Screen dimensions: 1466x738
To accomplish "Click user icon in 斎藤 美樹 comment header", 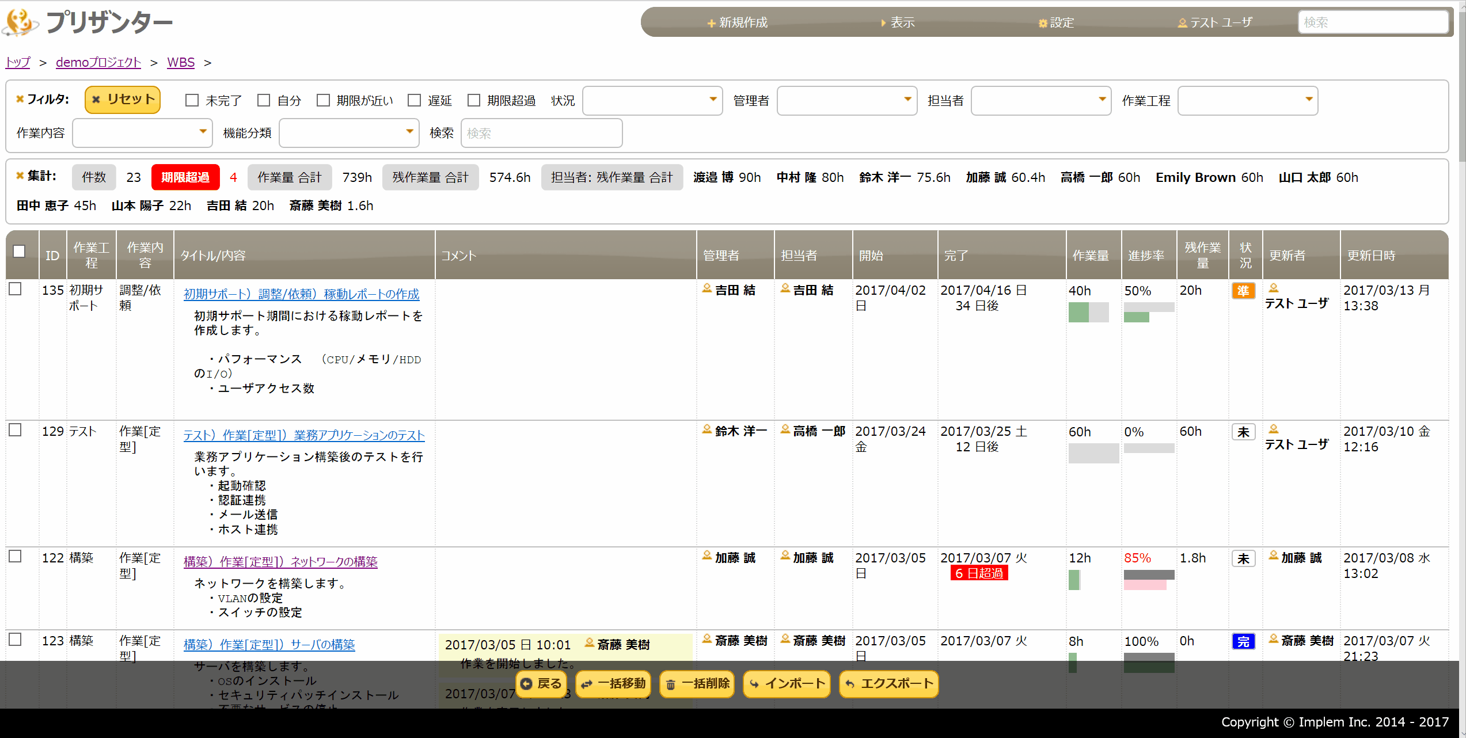I will tap(590, 642).
